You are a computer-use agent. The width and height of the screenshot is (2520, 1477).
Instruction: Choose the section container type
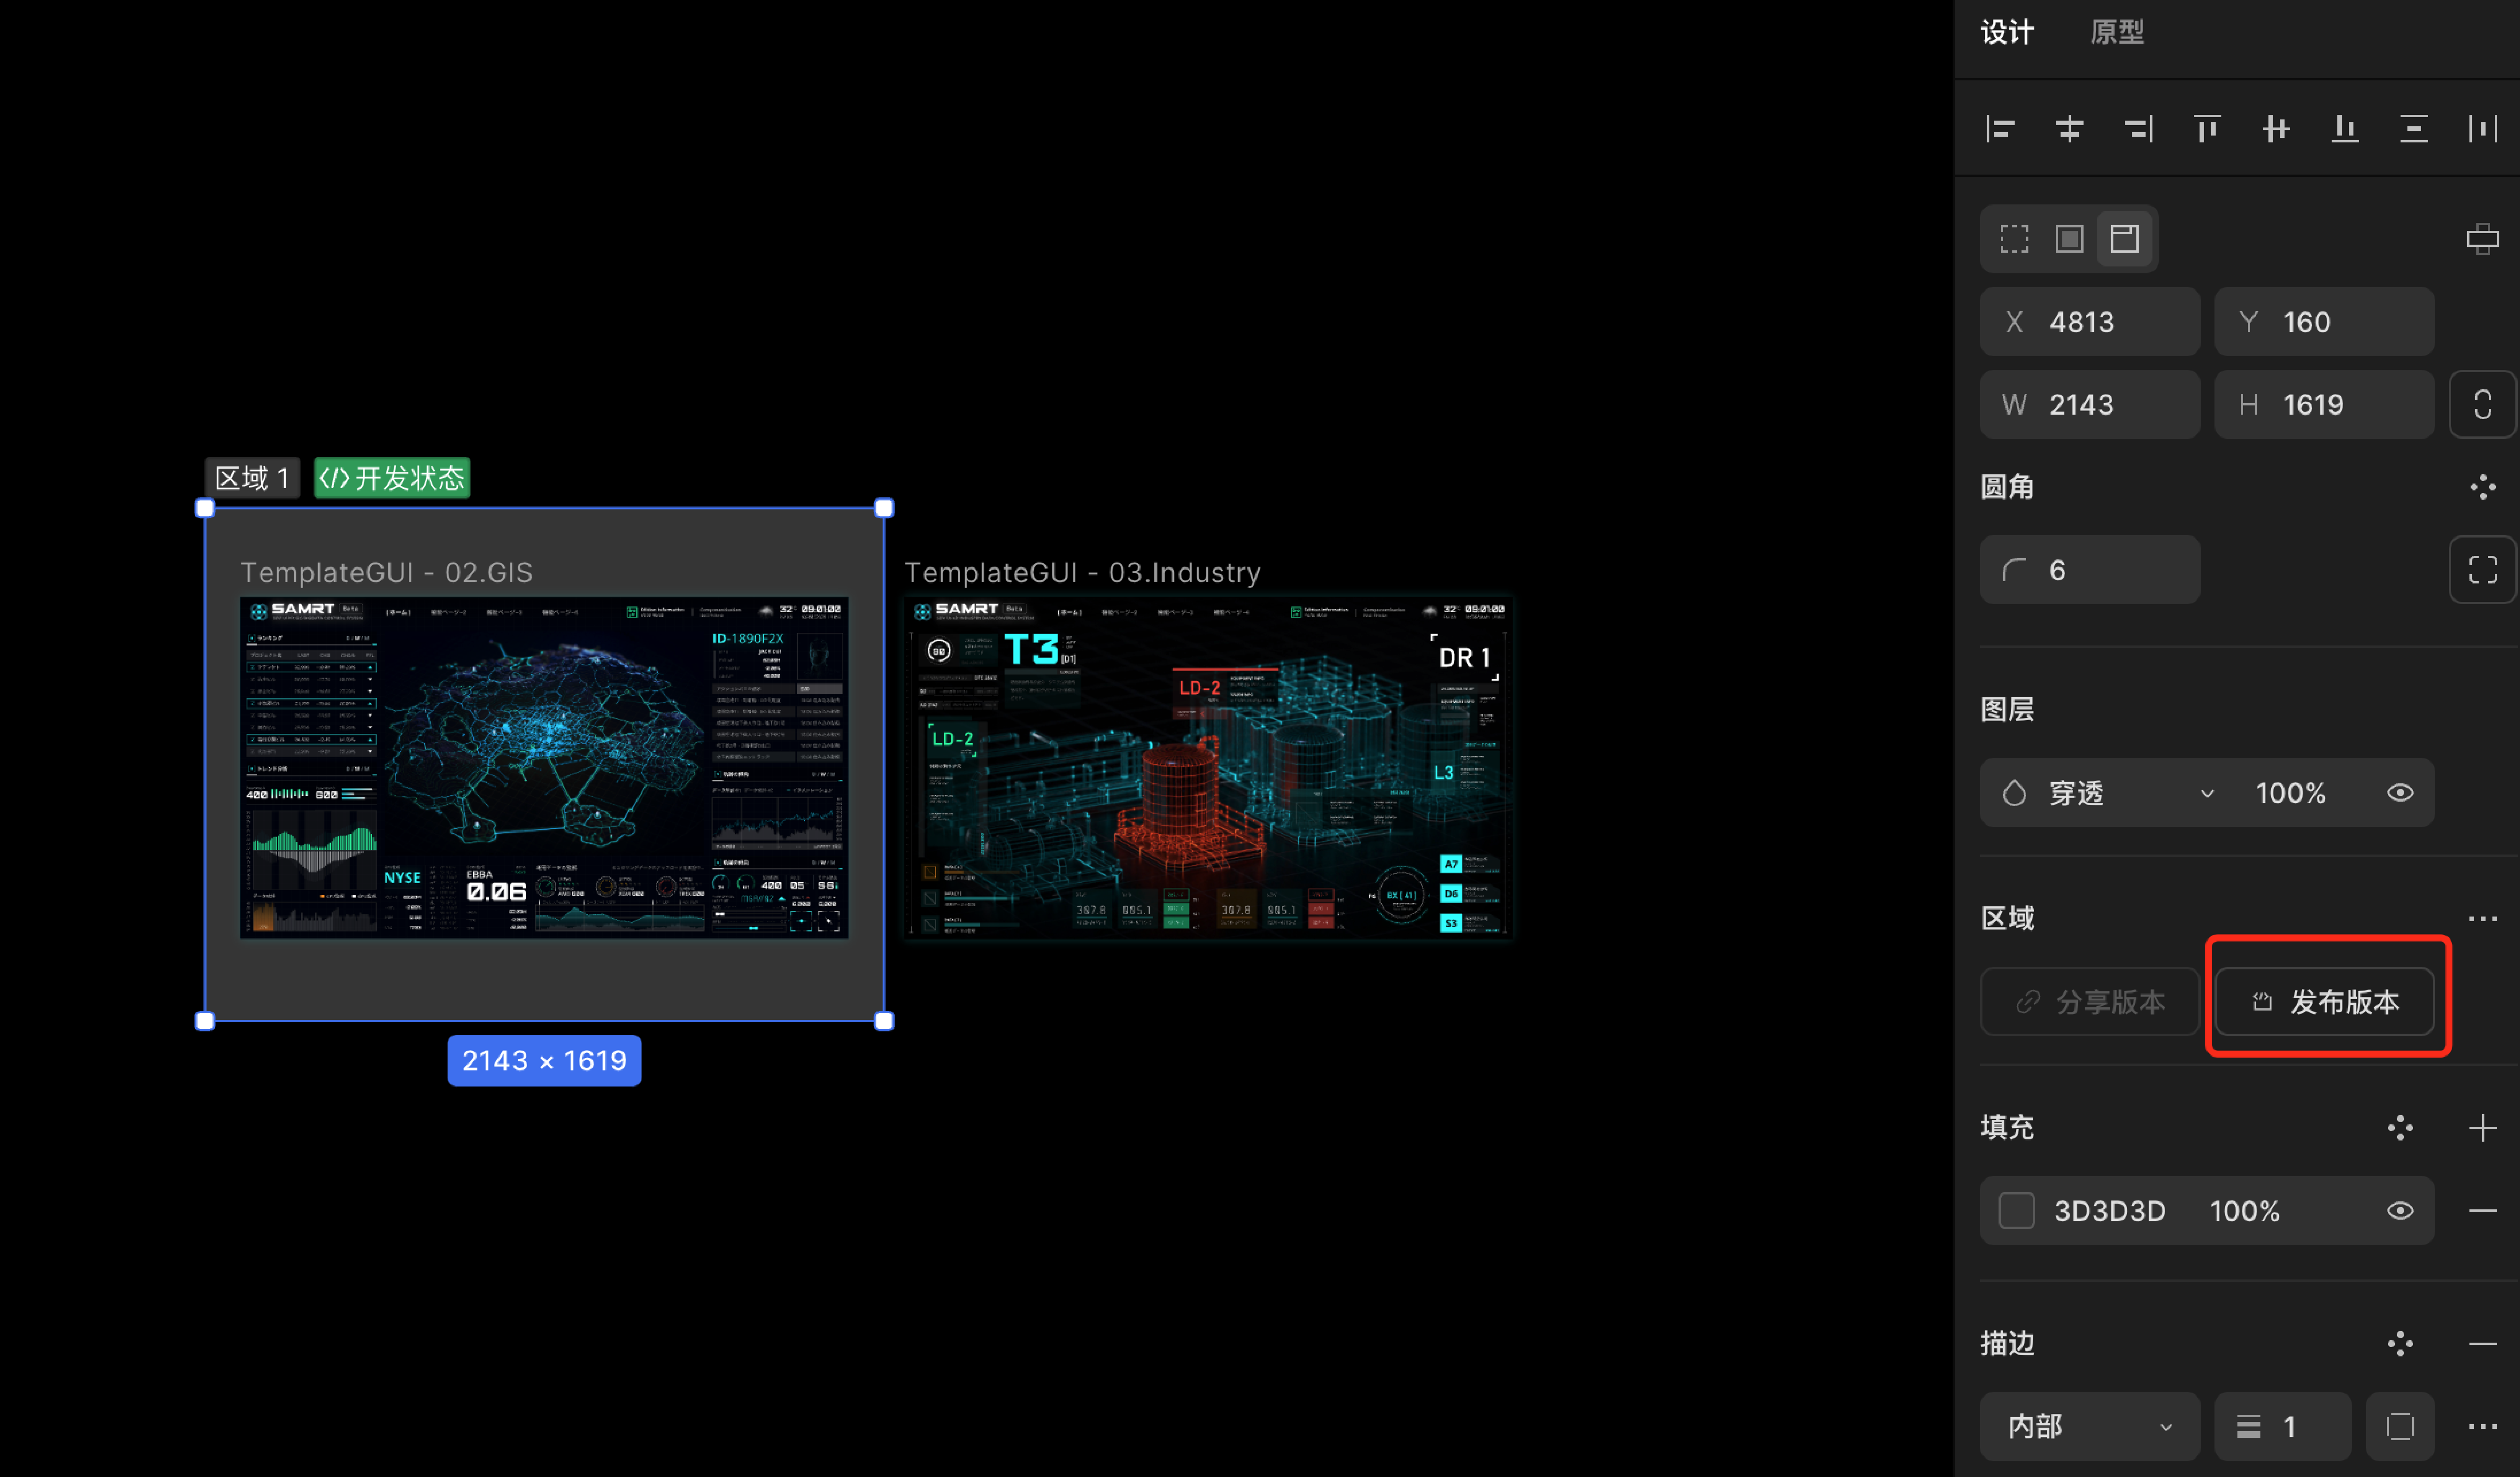point(2124,239)
